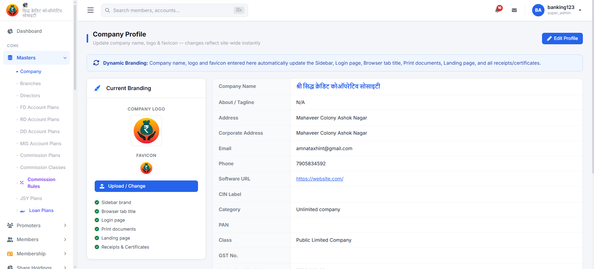The image size is (594, 269).
Task: Click the company logo image
Action: click(x=146, y=131)
